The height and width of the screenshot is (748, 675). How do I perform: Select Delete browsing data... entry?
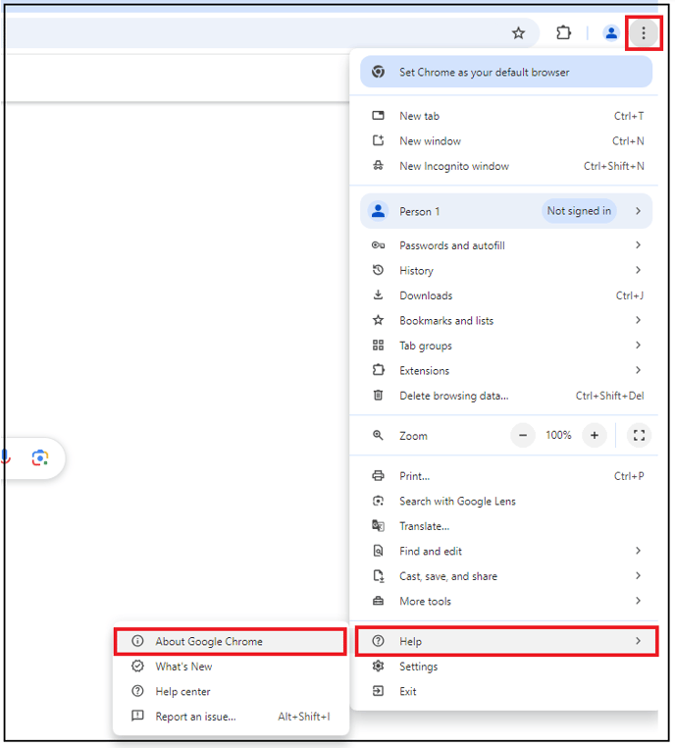[506, 396]
